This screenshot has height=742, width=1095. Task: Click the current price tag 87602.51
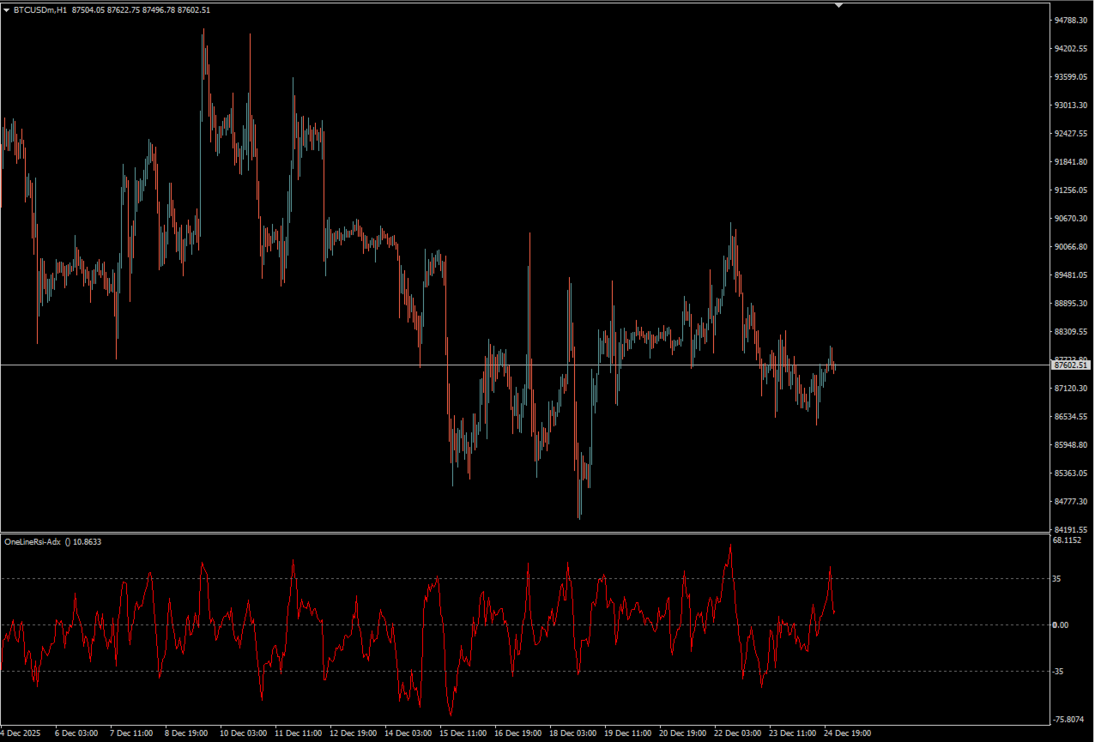point(1072,365)
